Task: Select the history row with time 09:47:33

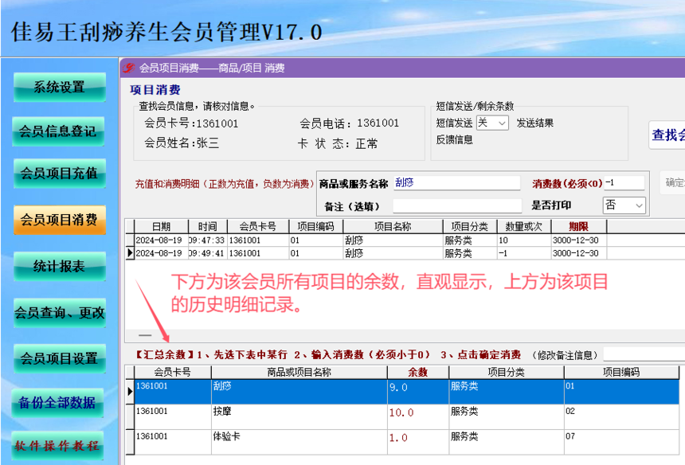Action: click(405, 240)
